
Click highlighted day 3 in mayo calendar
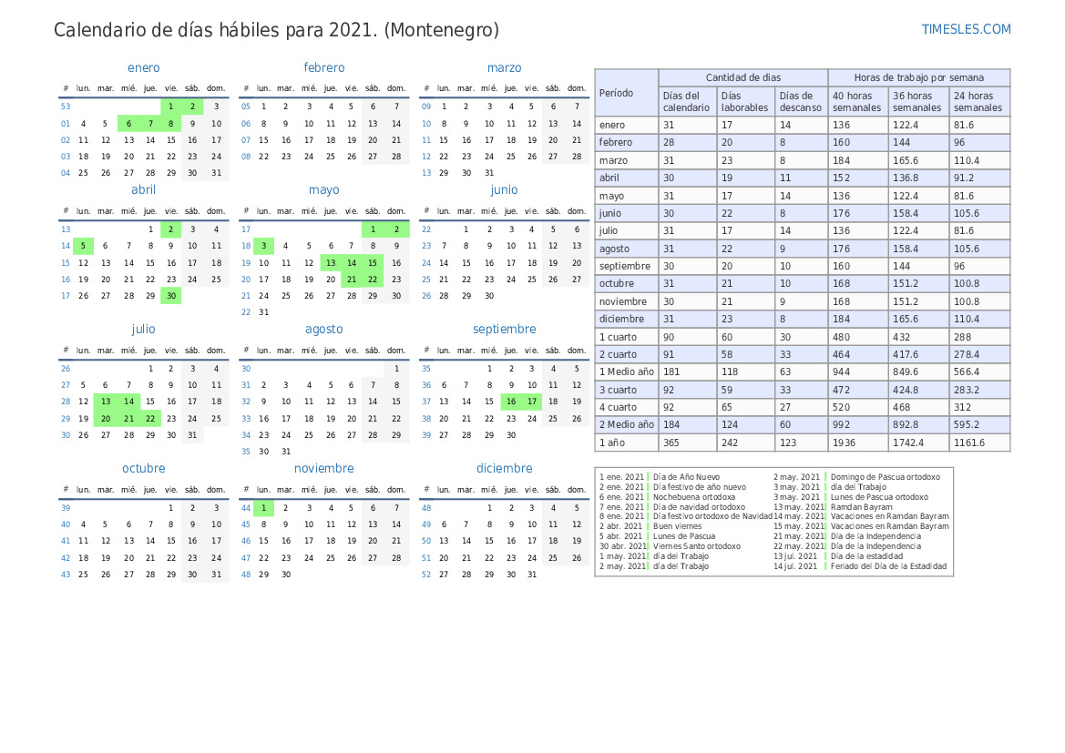pyautogui.click(x=263, y=245)
